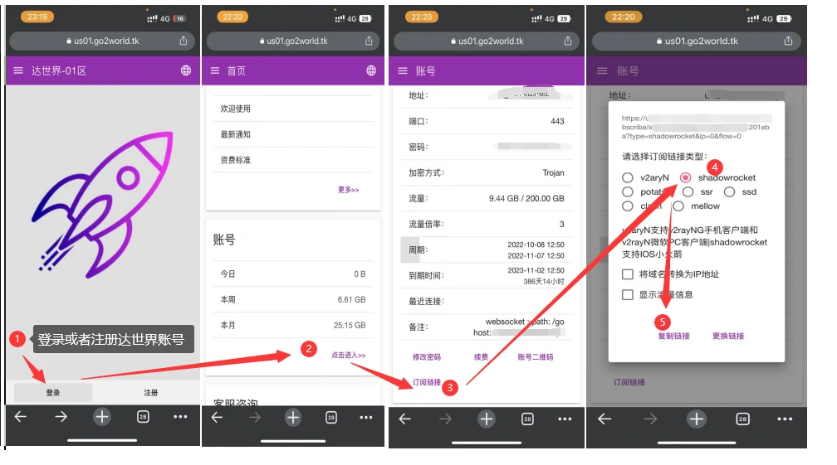The width and height of the screenshot is (837, 465).
Task: Expand the 更多>> link under 资费标准
Action: (x=348, y=190)
